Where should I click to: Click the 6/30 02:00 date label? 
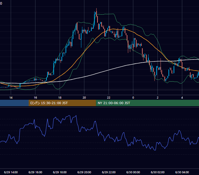pos(158,172)
